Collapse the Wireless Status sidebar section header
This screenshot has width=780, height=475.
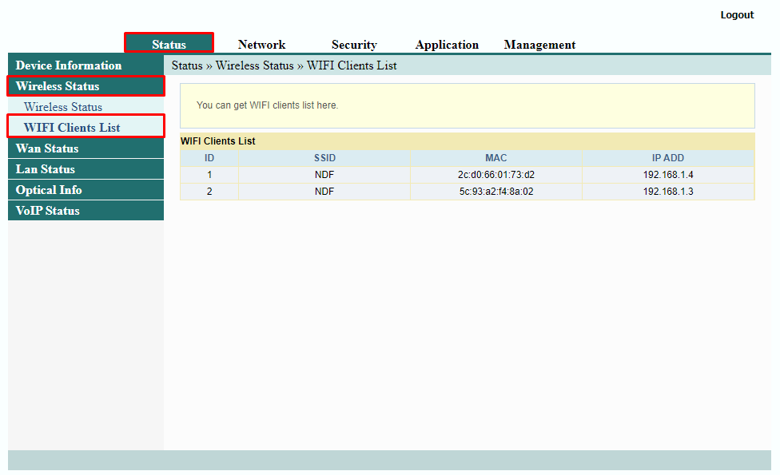58,86
